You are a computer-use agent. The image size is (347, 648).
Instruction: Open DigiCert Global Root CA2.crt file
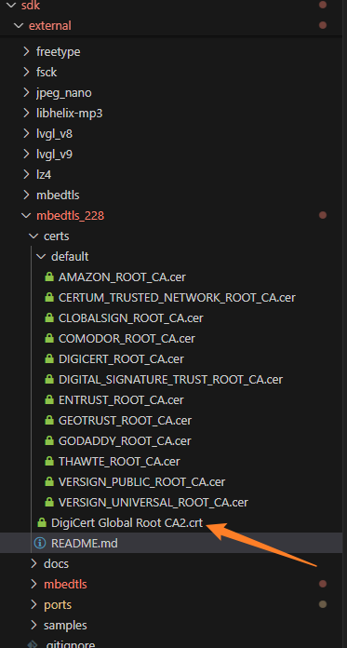click(x=127, y=523)
